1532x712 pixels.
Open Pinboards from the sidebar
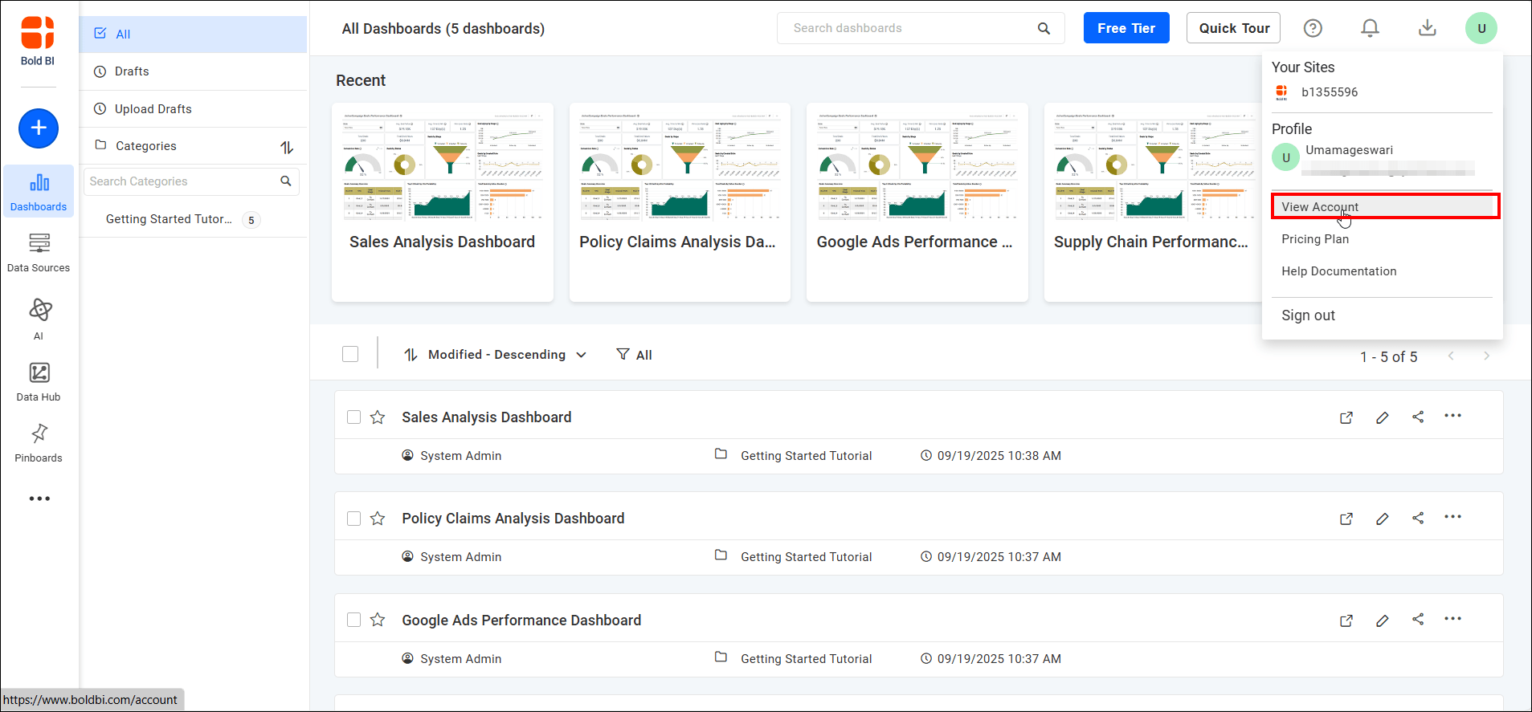[x=39, y=442]
